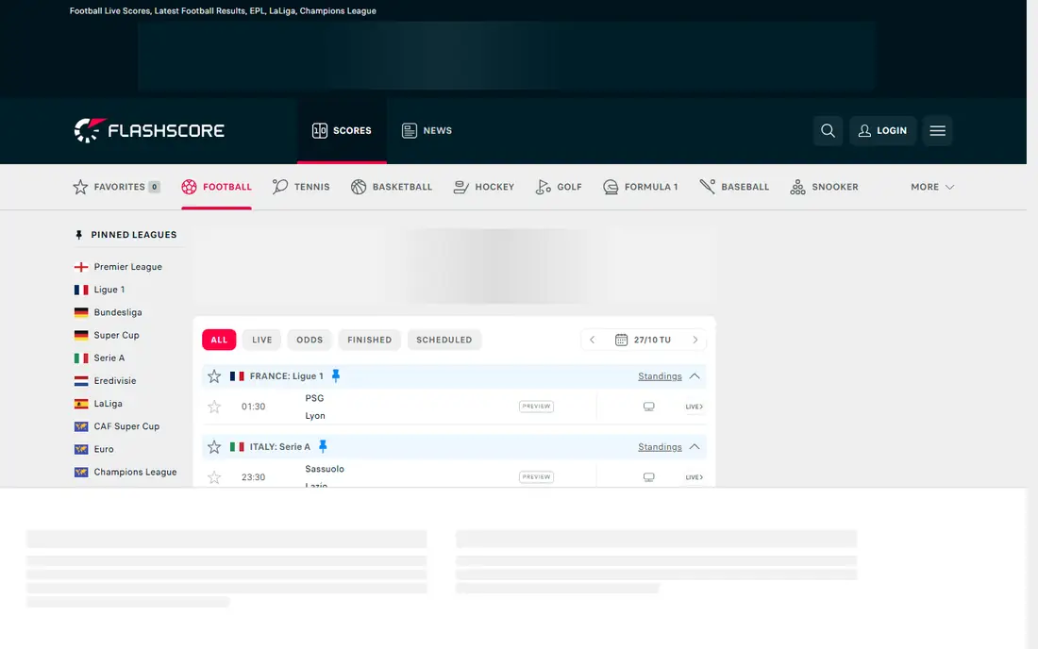Select the Hockey sport tab
Screen dimensions: 1038x649
(x=483, y=187)
